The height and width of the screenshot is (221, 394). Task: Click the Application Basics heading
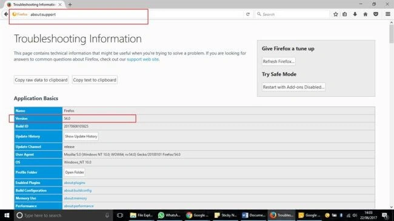pyautogui.click(x=36, y=98)
